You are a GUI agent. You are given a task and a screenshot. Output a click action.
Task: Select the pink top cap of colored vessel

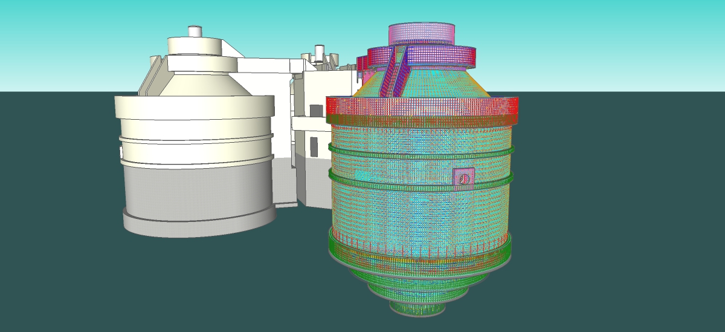click(420, 33)
